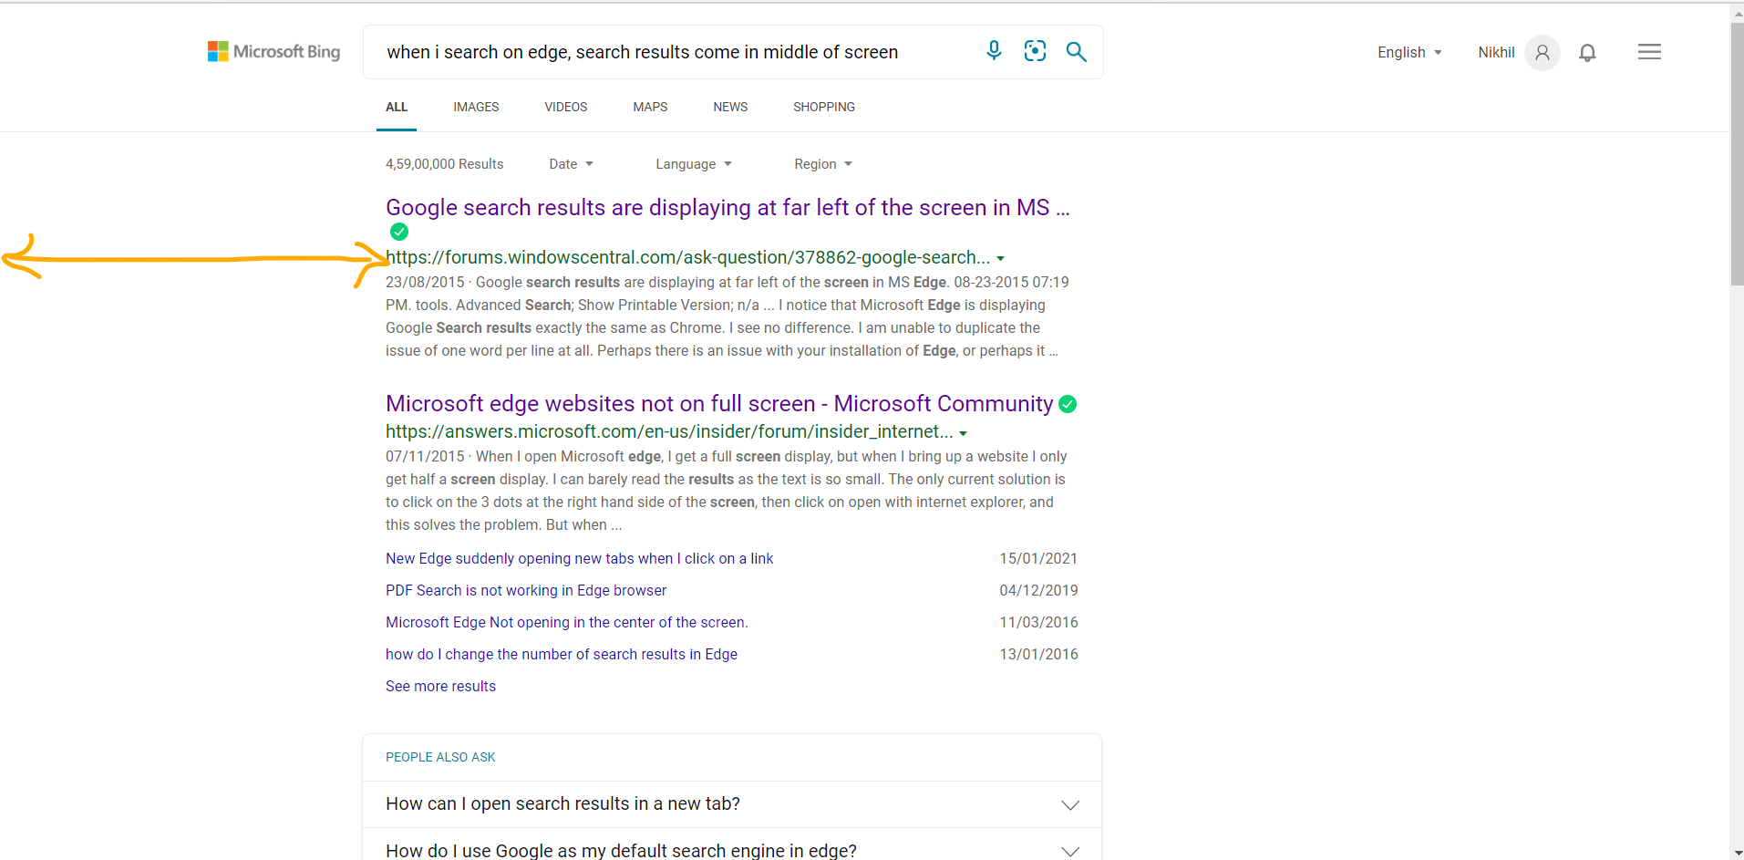Viewport: 1744px width, 860px height.
Task: Open the English language dropdown
Action: (x=1409, y=53)
